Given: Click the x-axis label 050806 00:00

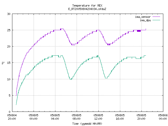Looking at the screenshot, I should point(163,117).
